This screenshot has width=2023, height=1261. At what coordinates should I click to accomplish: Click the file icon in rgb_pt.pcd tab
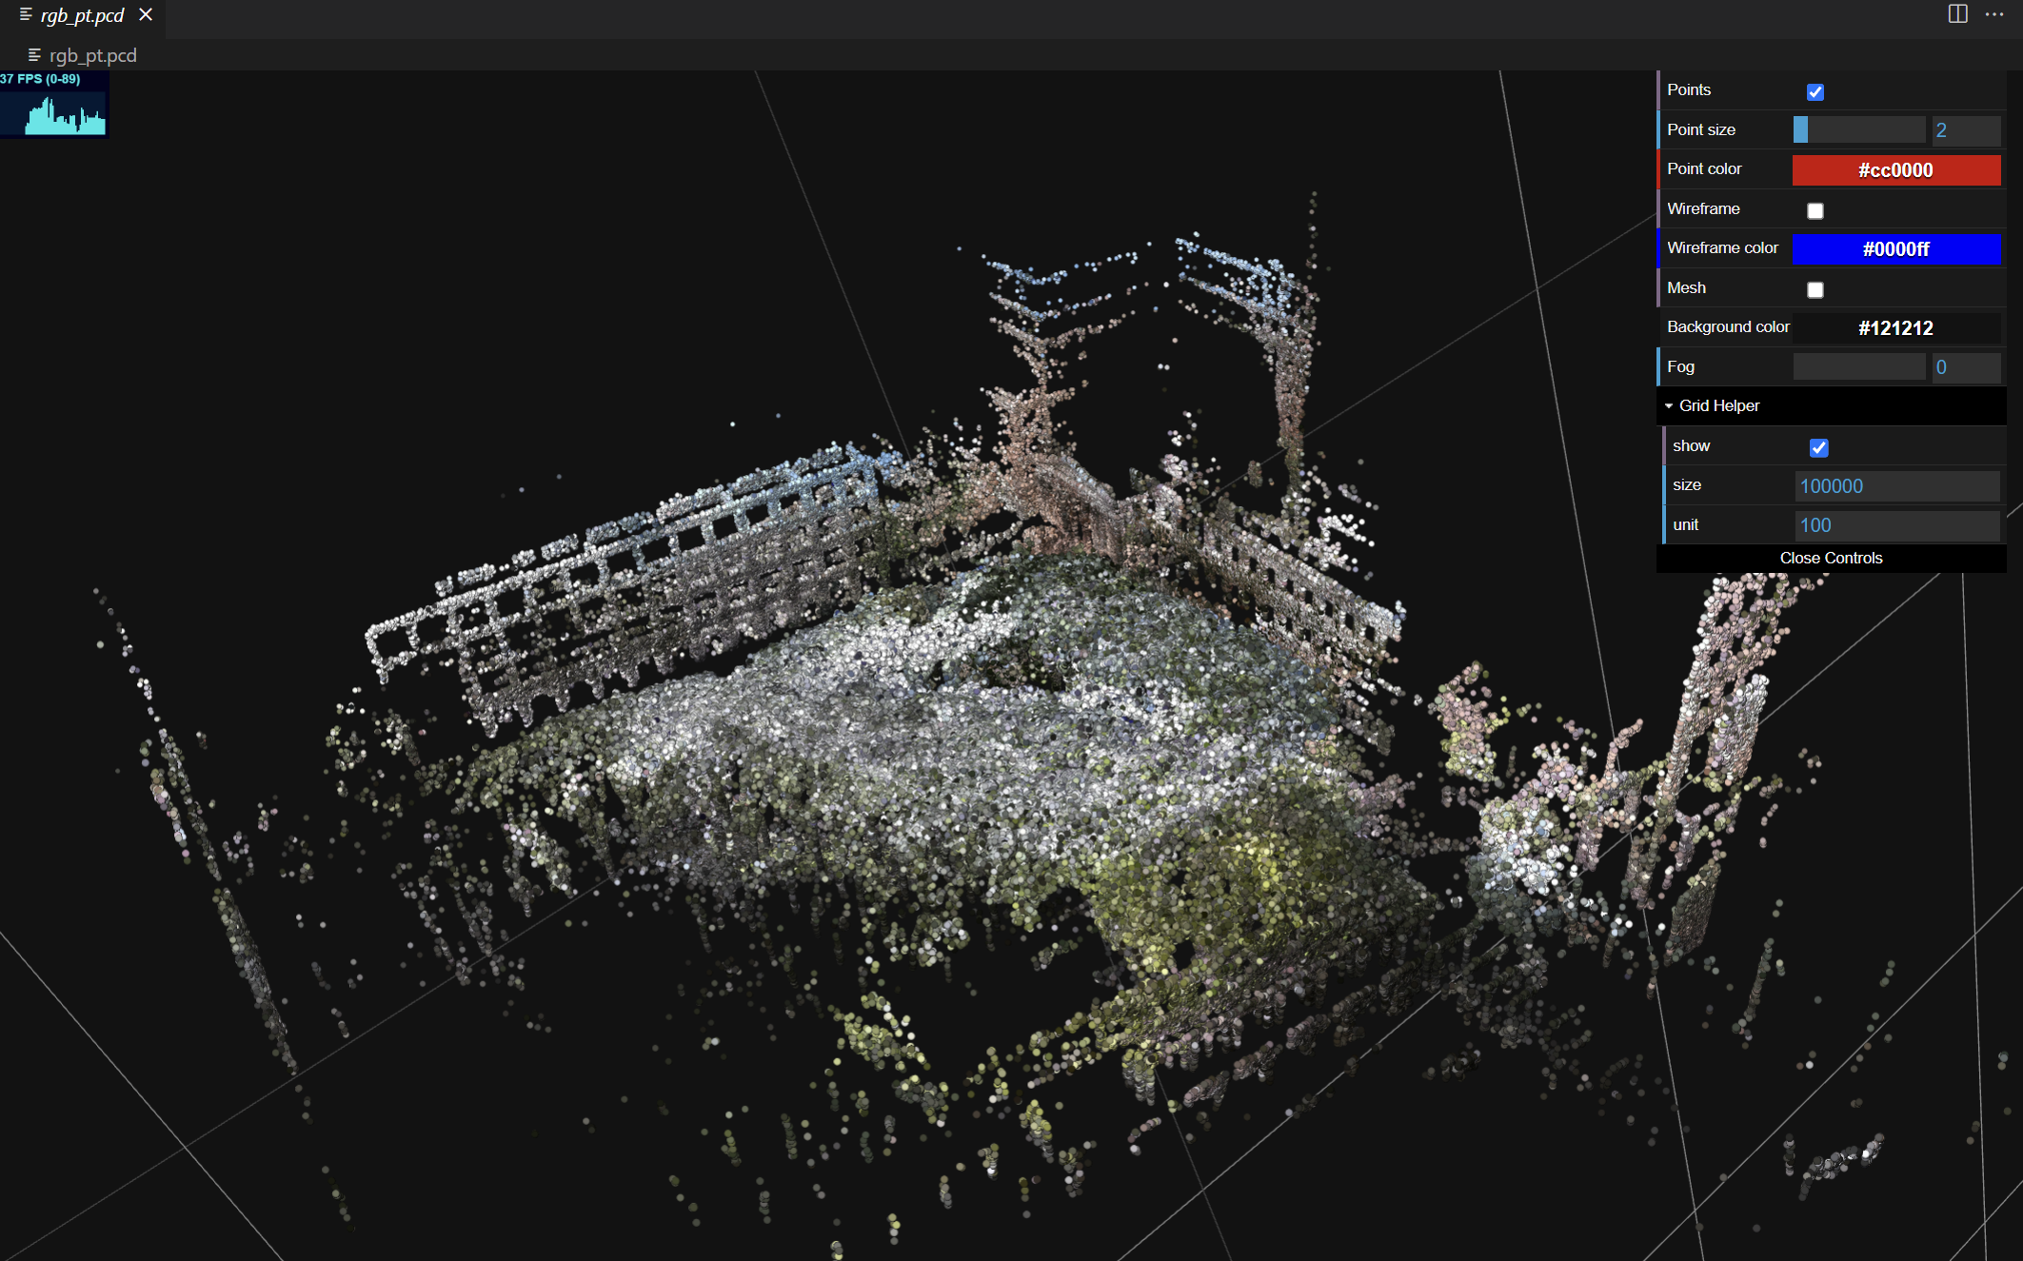(x=26, y=15)
